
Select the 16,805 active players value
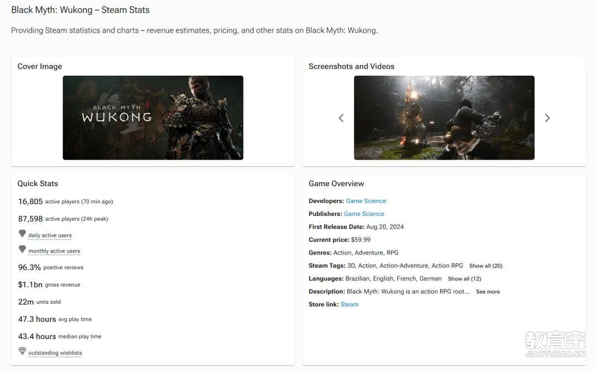tap(30, 202)
